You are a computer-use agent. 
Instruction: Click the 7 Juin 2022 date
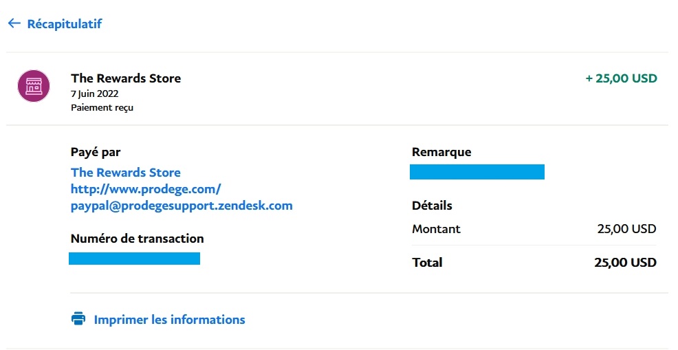pyautogui.click(x=95, y=94)
